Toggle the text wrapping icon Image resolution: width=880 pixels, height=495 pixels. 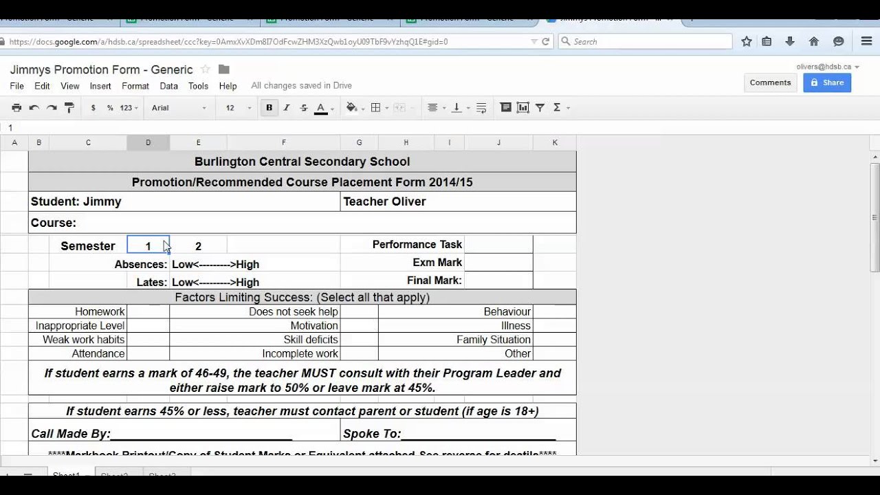tap(481, 108)
